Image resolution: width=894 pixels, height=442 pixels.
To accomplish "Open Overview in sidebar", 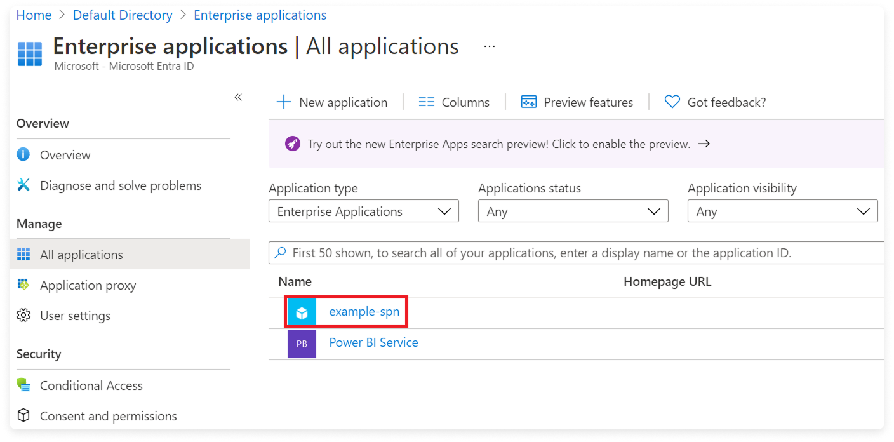I will pos(65,155).
